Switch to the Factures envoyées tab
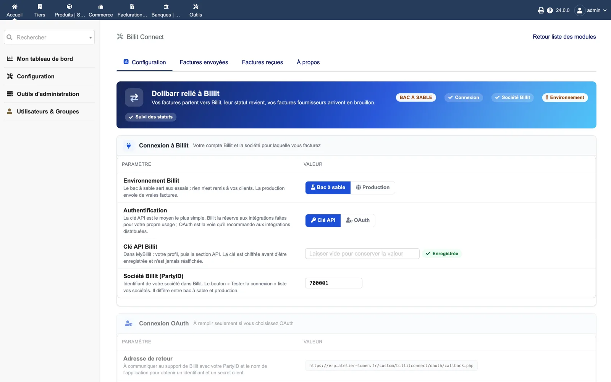 click(x=204, y=62)
